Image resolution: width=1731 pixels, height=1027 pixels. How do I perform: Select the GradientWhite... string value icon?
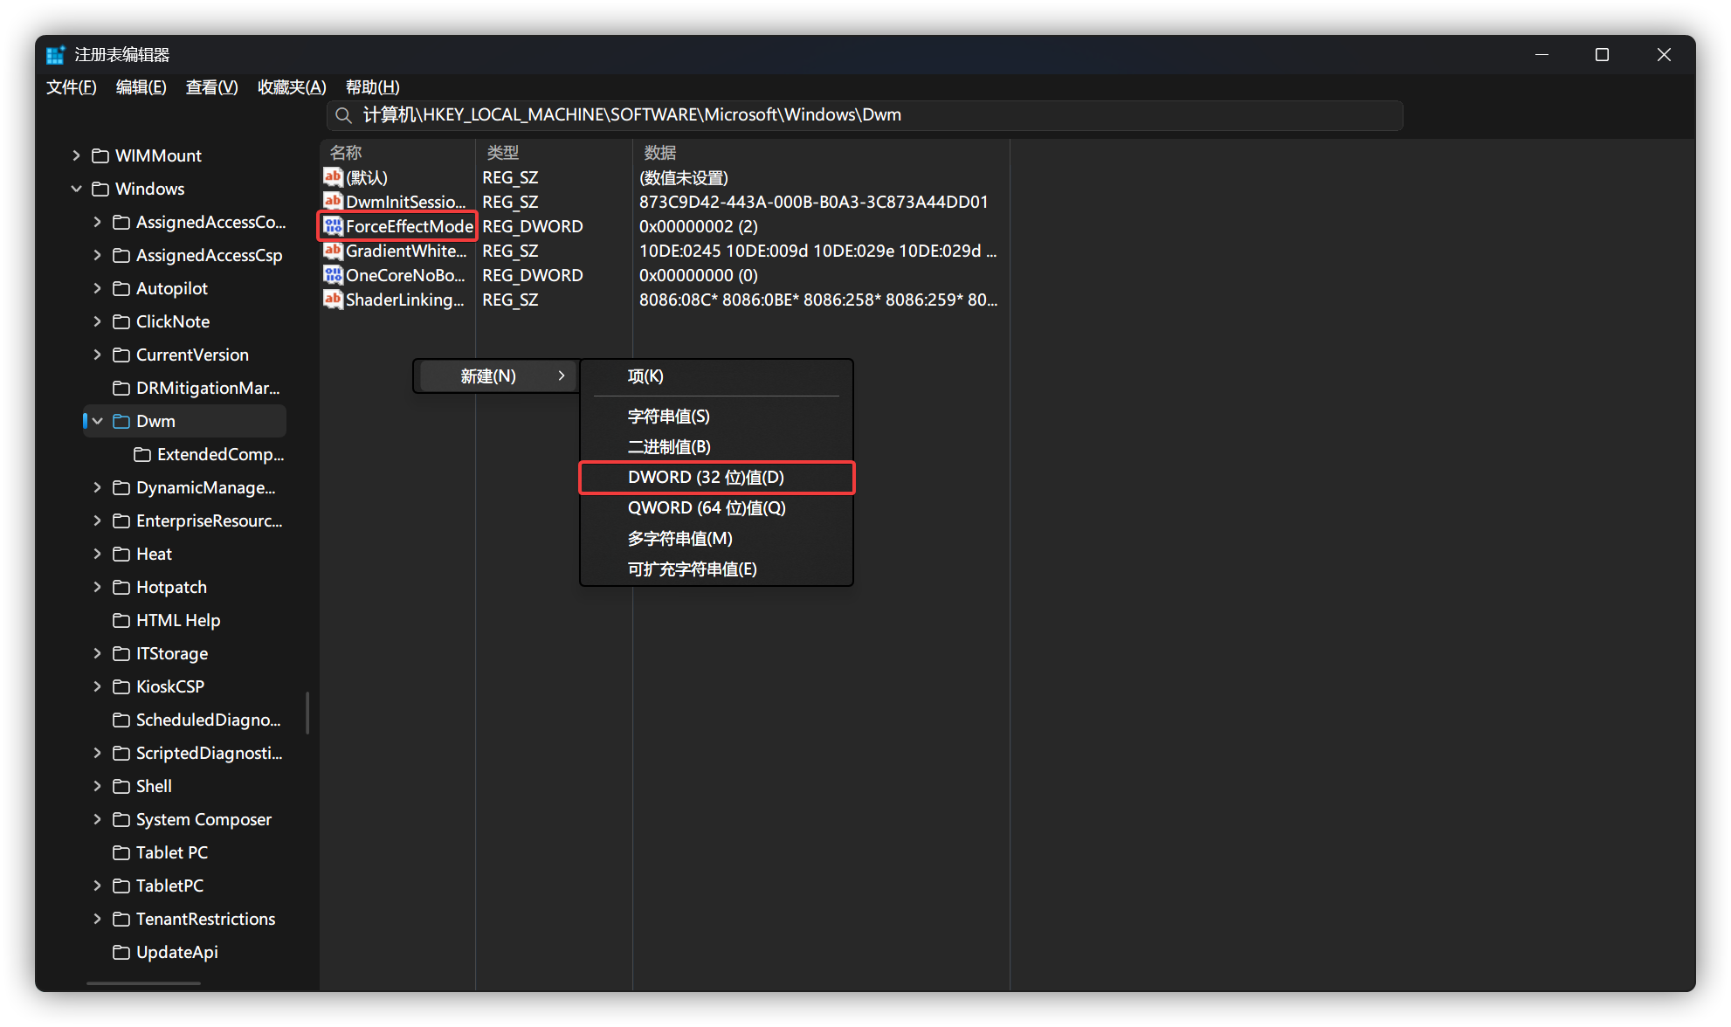point(333,251)
